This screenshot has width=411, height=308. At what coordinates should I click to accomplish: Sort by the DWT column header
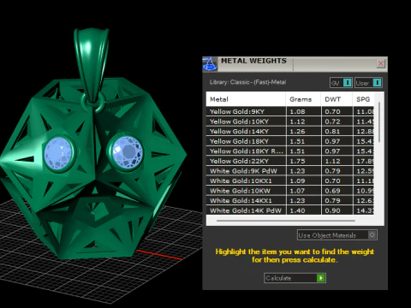pyautogui.click(x=337, y=99)
